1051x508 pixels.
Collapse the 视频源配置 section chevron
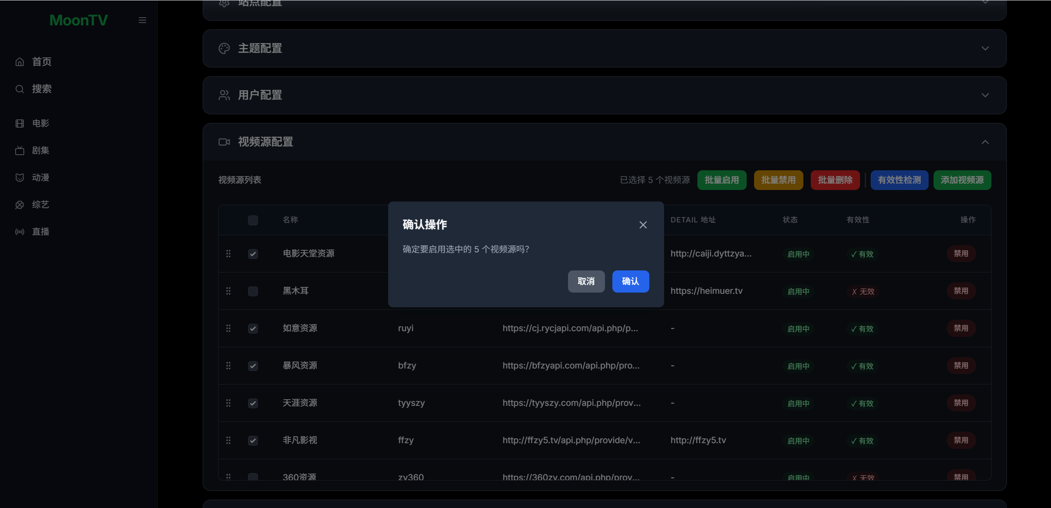[x=985, y=142]
